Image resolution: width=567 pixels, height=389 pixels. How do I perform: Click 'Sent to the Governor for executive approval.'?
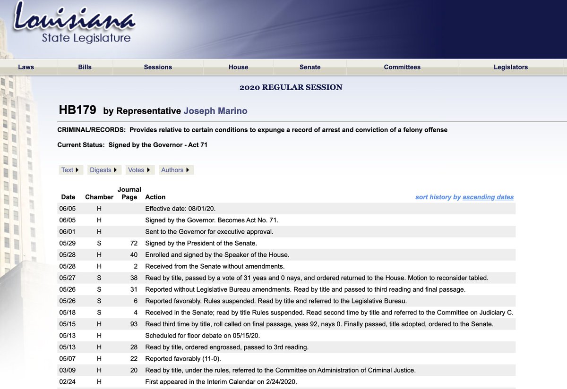point(209,232)
